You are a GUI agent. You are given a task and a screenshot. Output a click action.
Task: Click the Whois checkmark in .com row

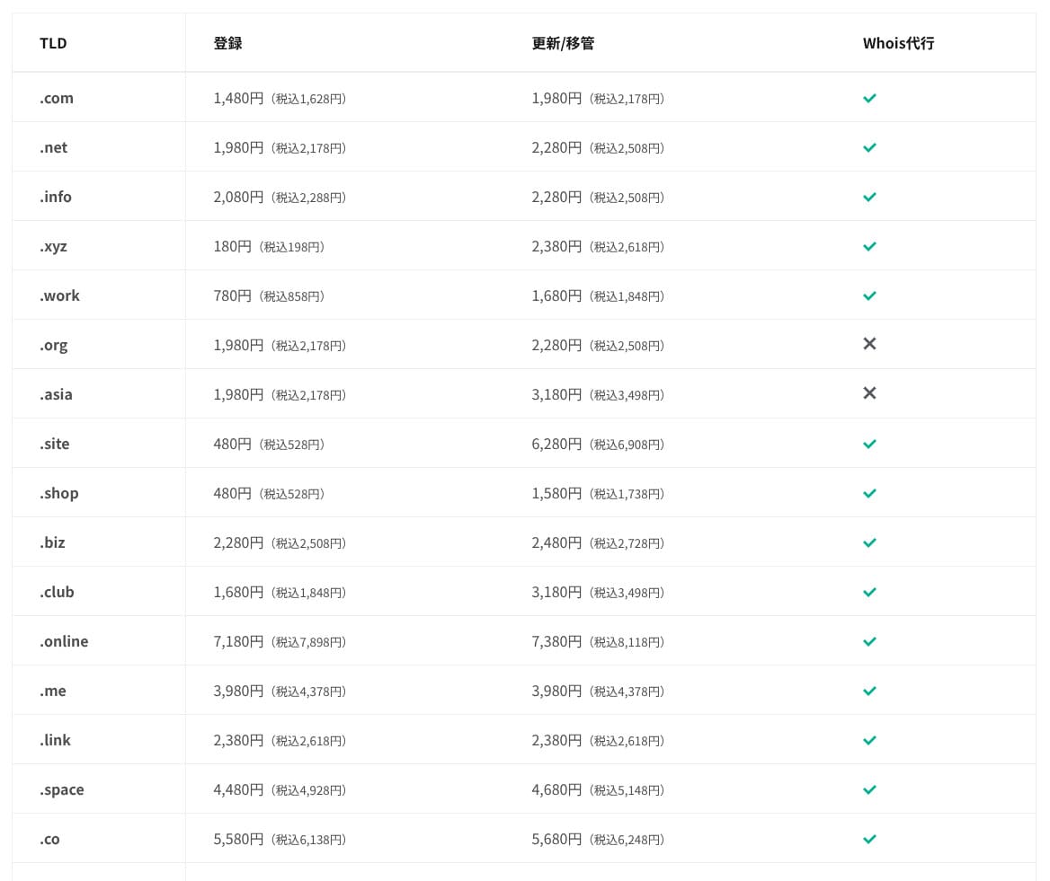pyautogui.click(x=869, y=98)
